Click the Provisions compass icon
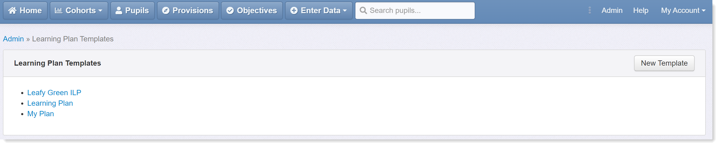 166,11
